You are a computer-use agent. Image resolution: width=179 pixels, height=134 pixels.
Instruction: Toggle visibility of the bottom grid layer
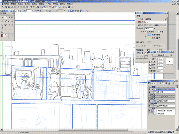click(149, 114)
